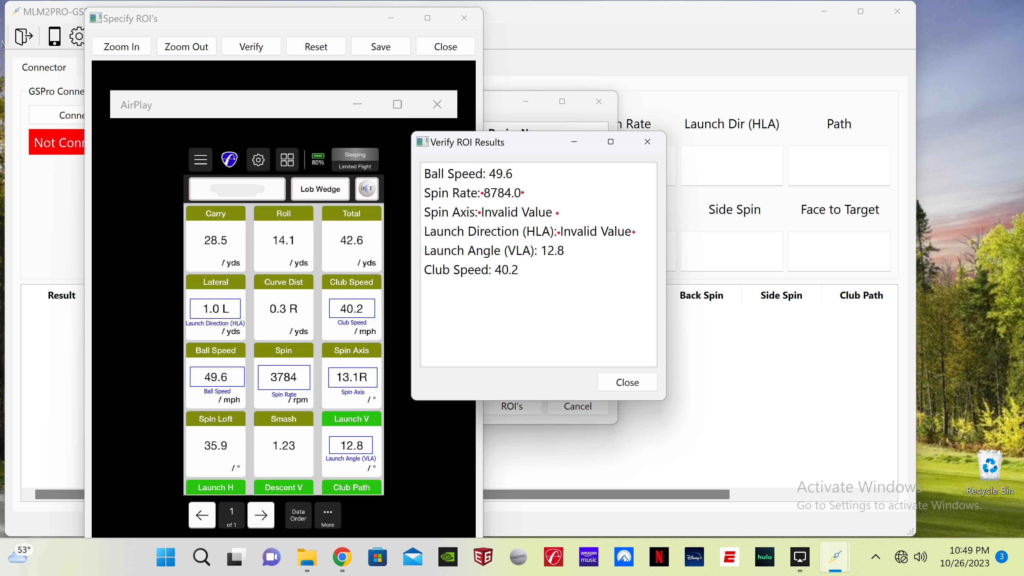Open Netflix from the taskbar

click(659, 557)
